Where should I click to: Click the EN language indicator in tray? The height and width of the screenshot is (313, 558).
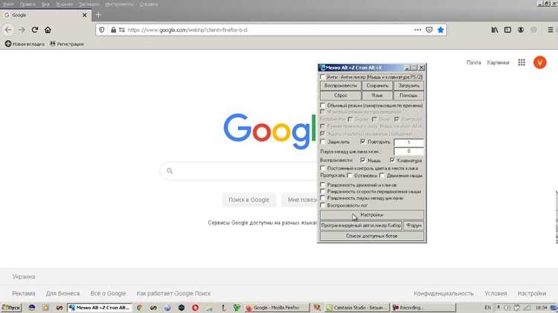coord(487,308)
